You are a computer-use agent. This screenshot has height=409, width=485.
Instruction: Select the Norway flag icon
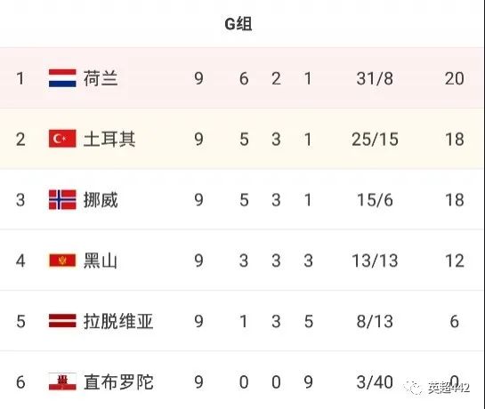pyautogui.click(x=62, y=200)
